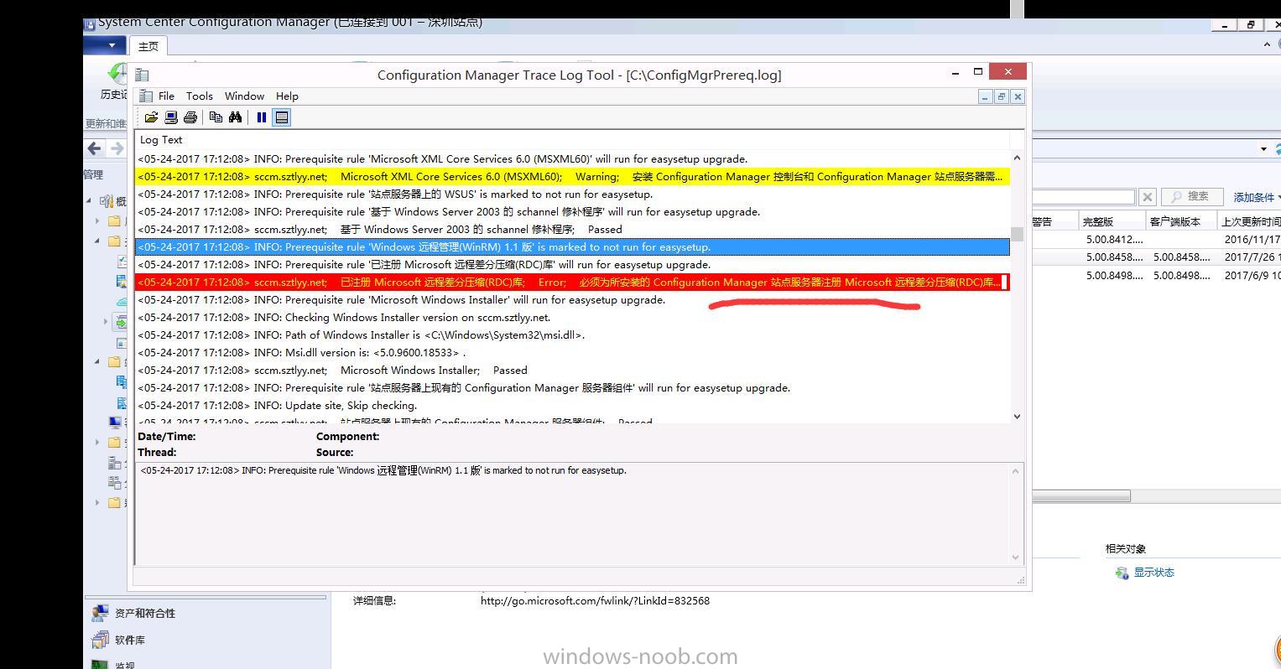Select the 主页 ribbon tab in Configuration Manager

pyautogui.click(x=148, y=46)
